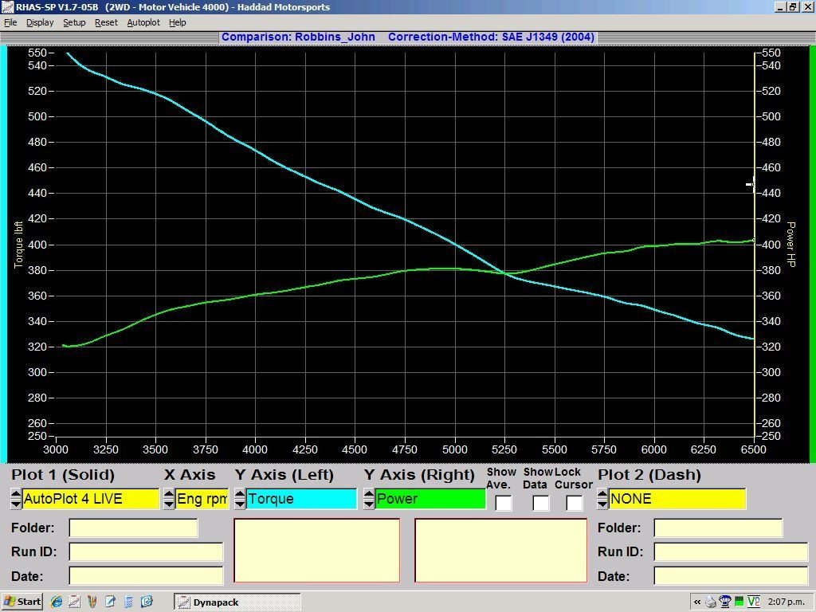Click X Axis up arrow

(169, 493)
